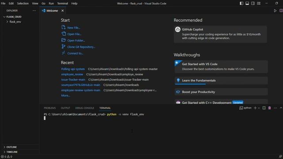This screenshot has width=283, height=159.
Task: Open the Terminal menu
Action: 63,4
